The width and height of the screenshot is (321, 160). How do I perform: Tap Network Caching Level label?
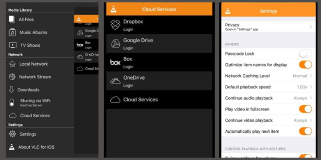247,76
